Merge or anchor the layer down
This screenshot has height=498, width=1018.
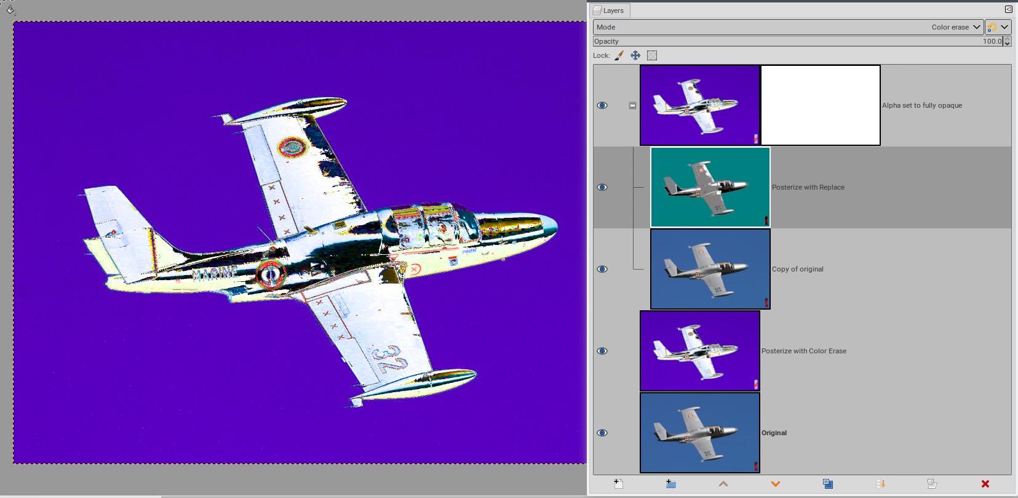pyautogui.click(x=880, y=484)
